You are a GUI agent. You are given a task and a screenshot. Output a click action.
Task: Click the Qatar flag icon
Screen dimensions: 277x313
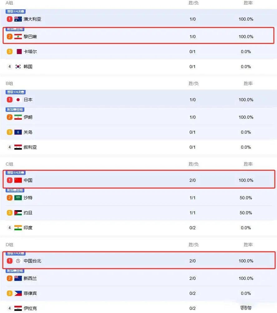pyautogui.click(x=19, y=52)
